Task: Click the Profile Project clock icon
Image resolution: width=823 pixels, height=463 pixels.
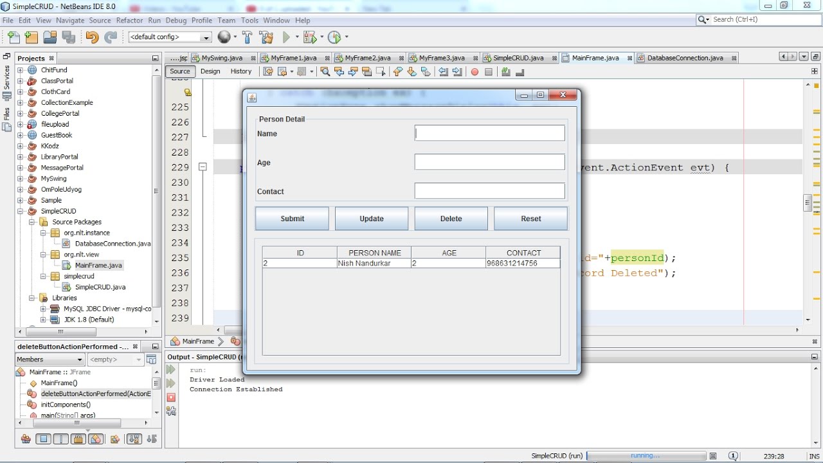Action: point(334,37)
